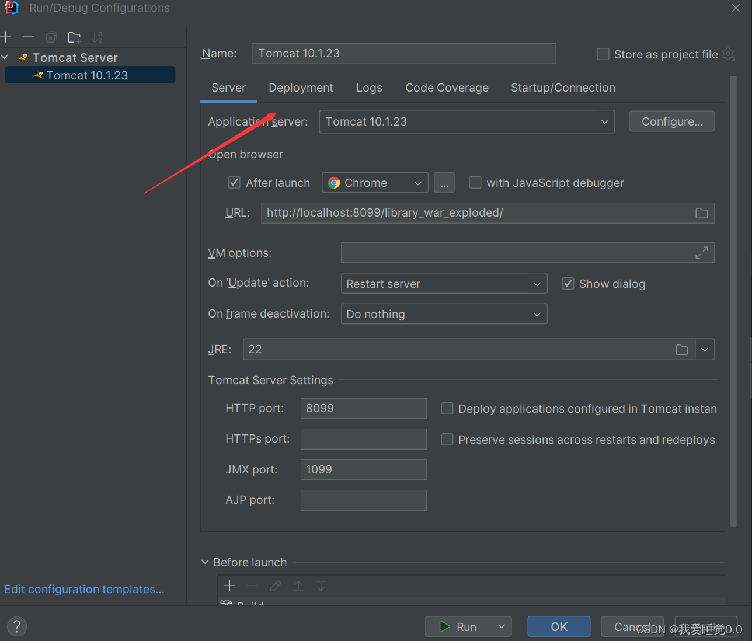The height and width of the screenshot is (641, 752).
Task: Remove the Before launch task
Action: (x=252, y=586)
